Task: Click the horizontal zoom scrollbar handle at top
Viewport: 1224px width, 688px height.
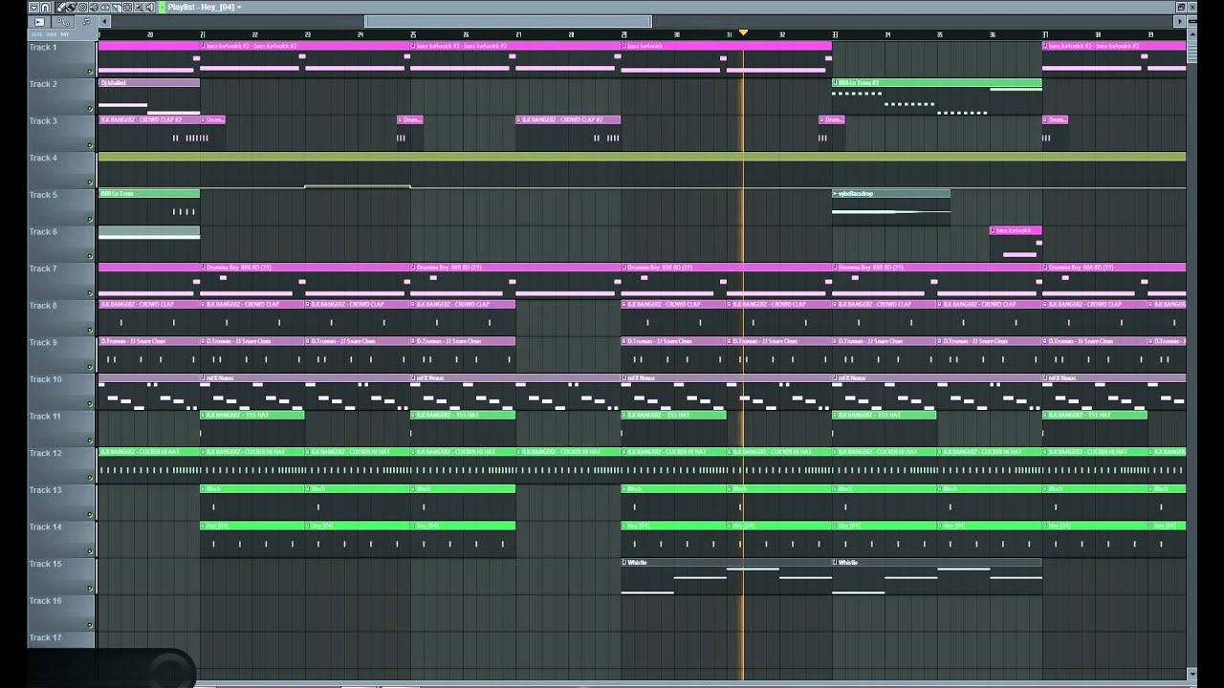Action: point(508,21)
